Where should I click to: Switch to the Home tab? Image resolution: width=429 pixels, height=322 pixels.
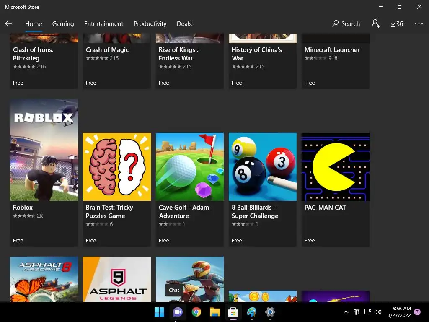point(34,24)
